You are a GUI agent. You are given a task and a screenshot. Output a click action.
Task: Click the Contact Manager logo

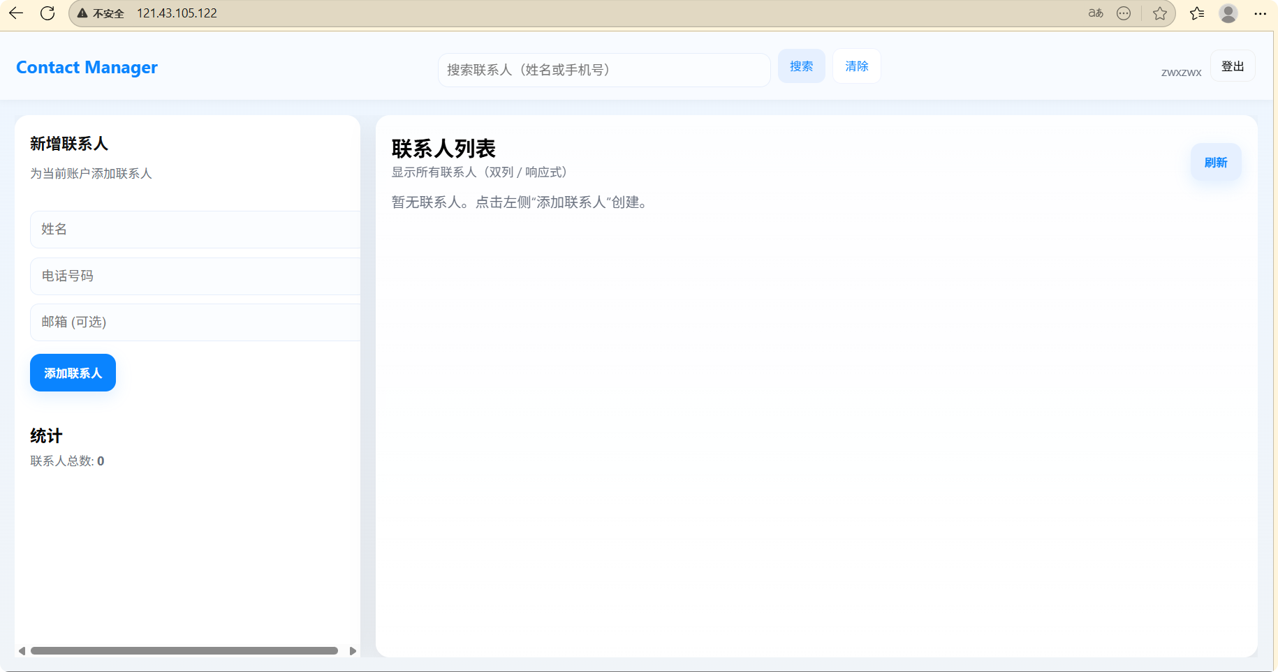click(87, 67)
